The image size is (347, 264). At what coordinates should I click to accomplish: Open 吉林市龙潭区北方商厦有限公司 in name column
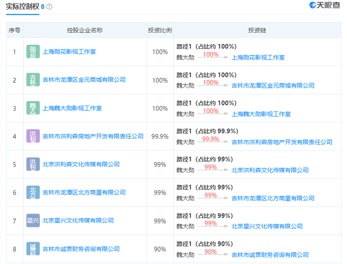(x=84, y=193)
